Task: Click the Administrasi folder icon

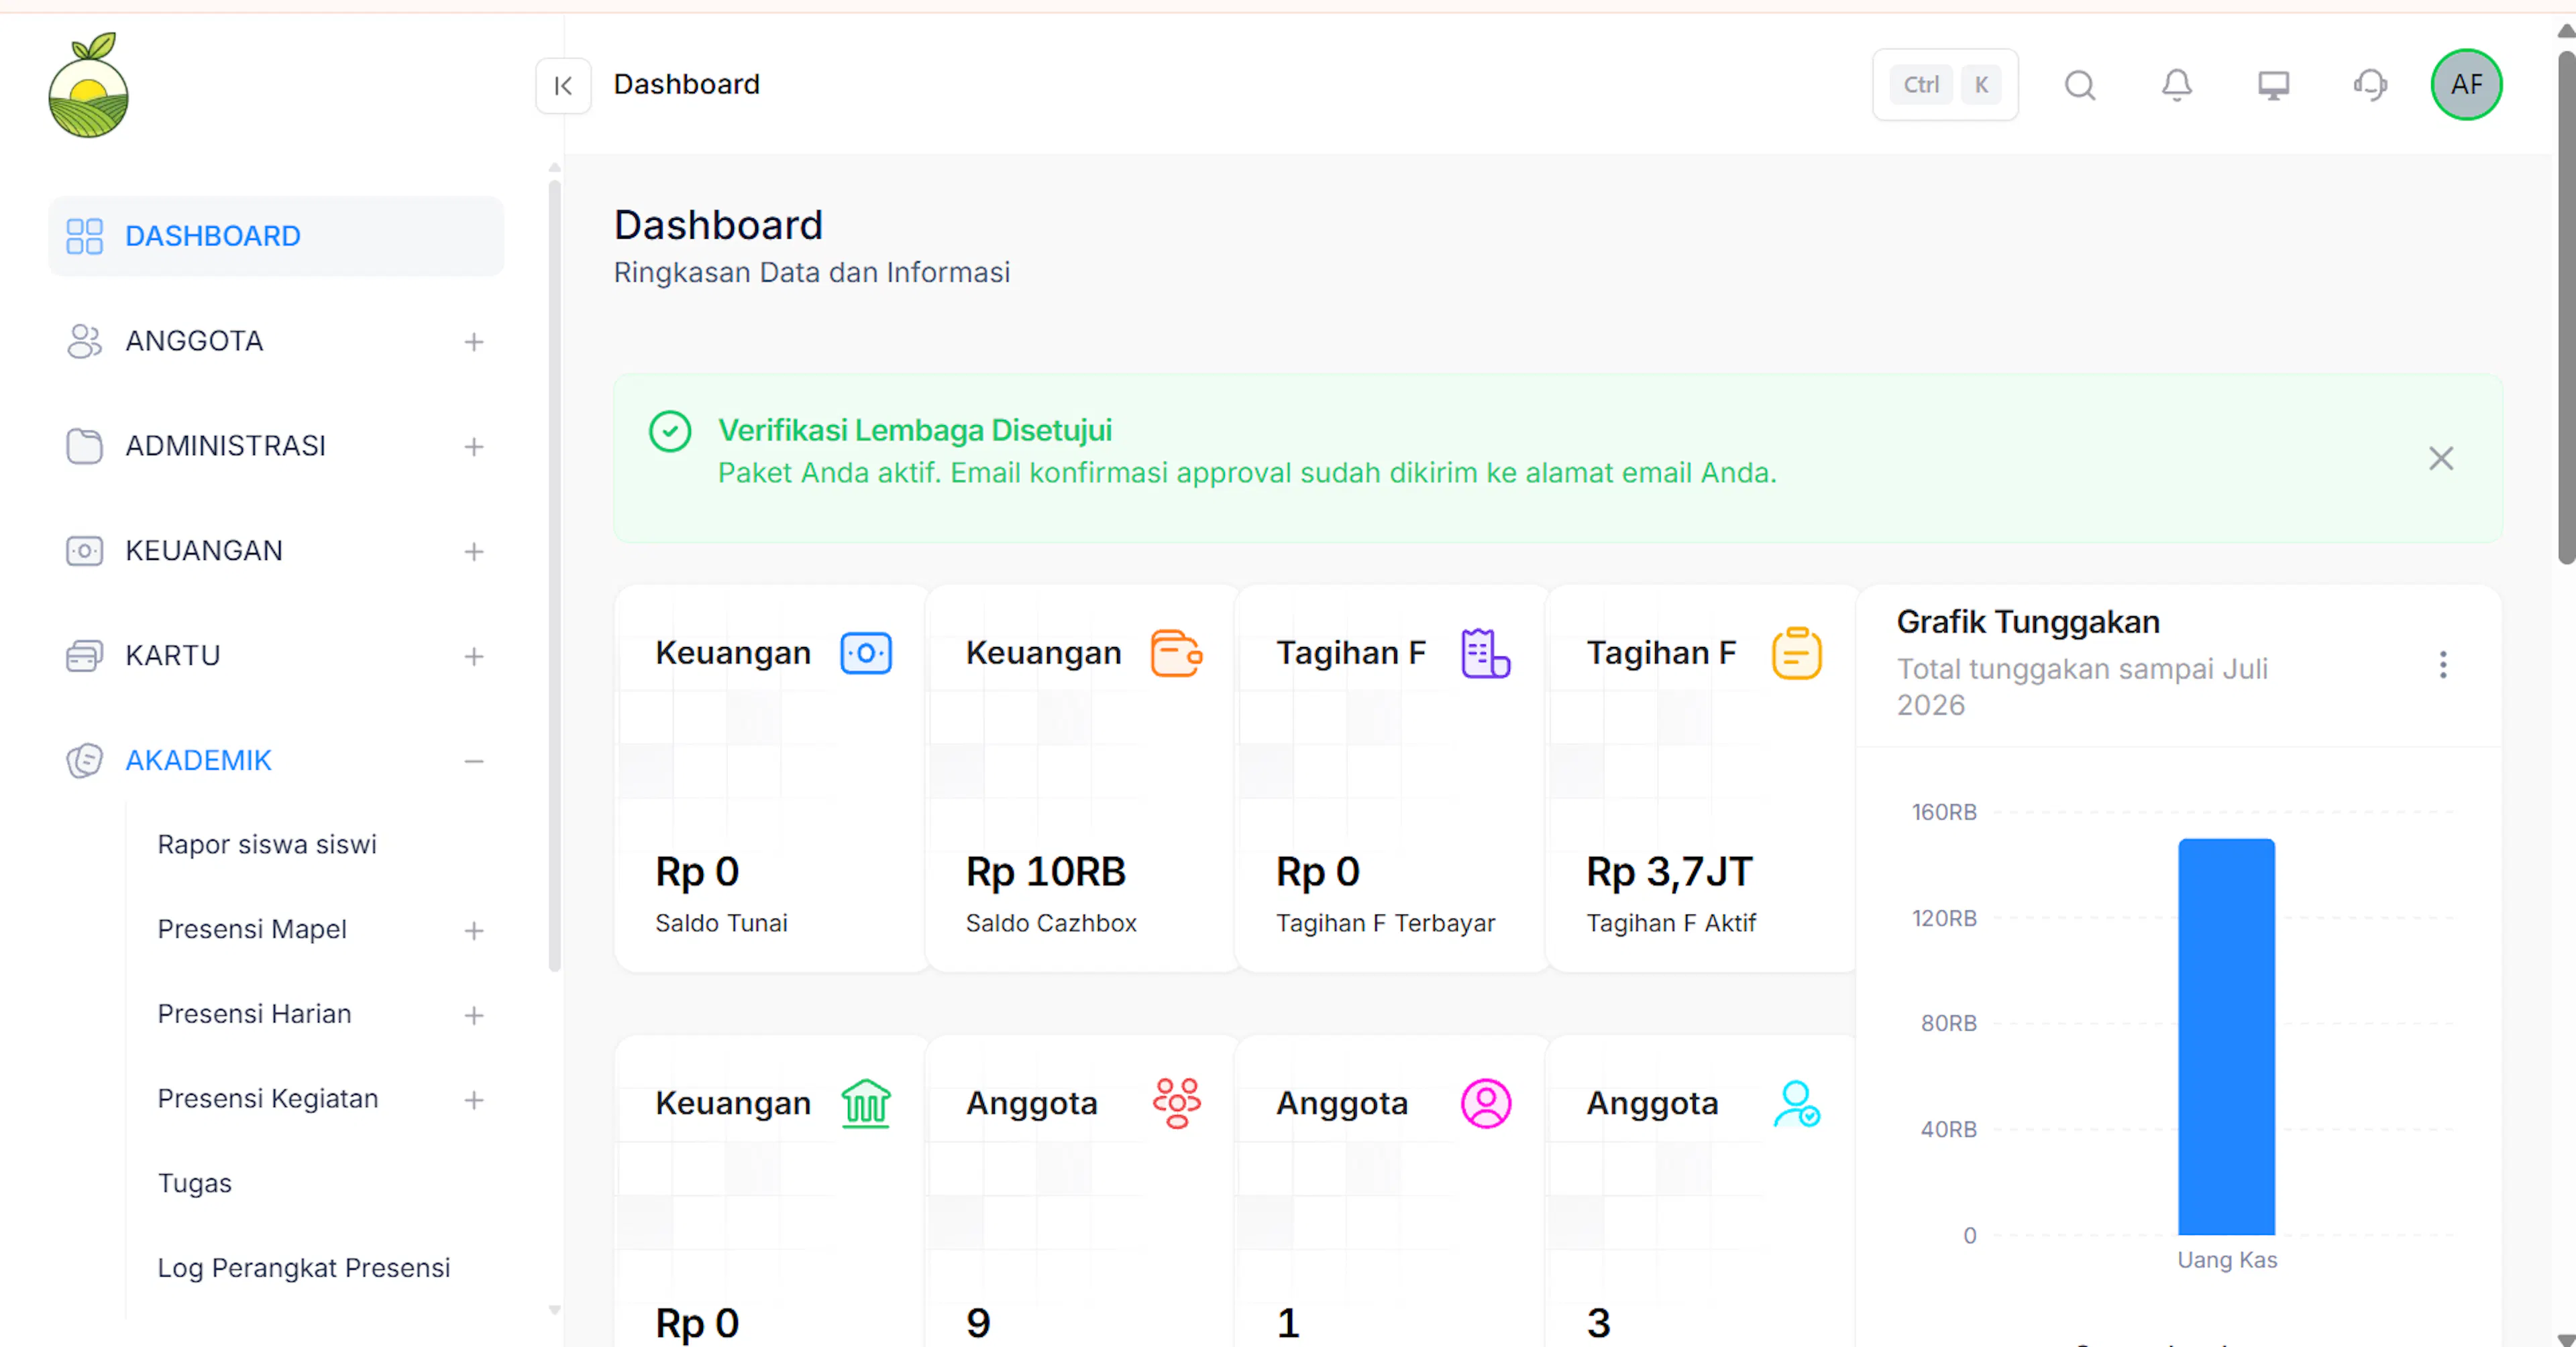Action: click(x=84, y=446)
